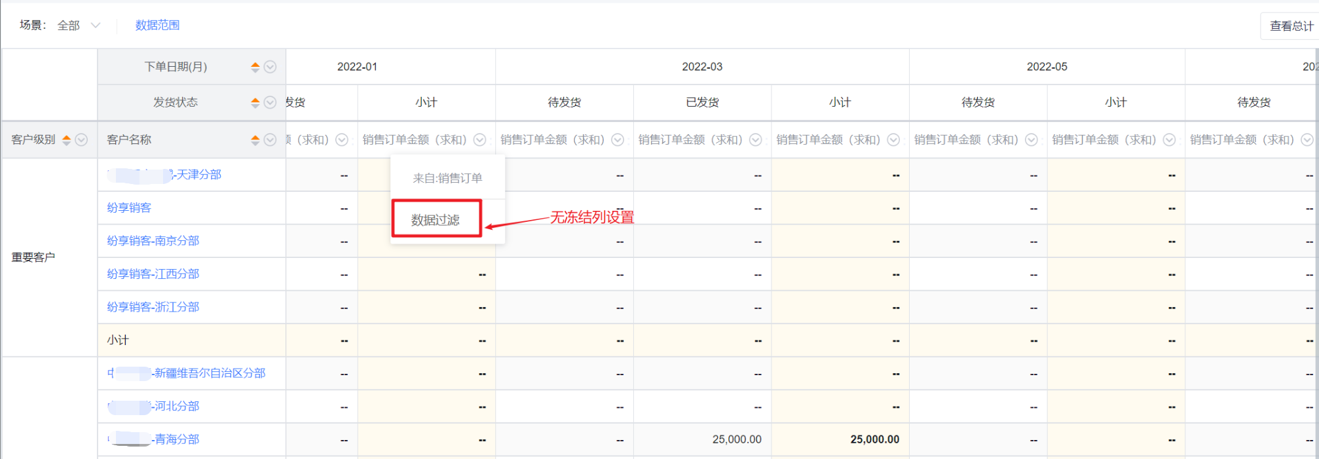Sort by 客户级别 using sort arrows
This screenshot has height=459, width=1319.
click(66, 139)
